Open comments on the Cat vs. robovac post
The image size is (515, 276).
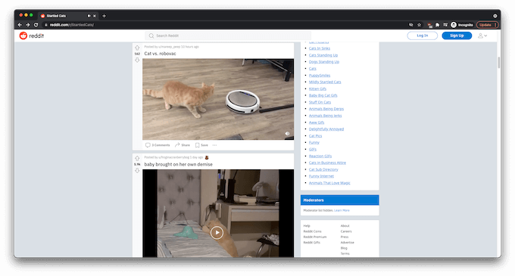pos(158,145)
